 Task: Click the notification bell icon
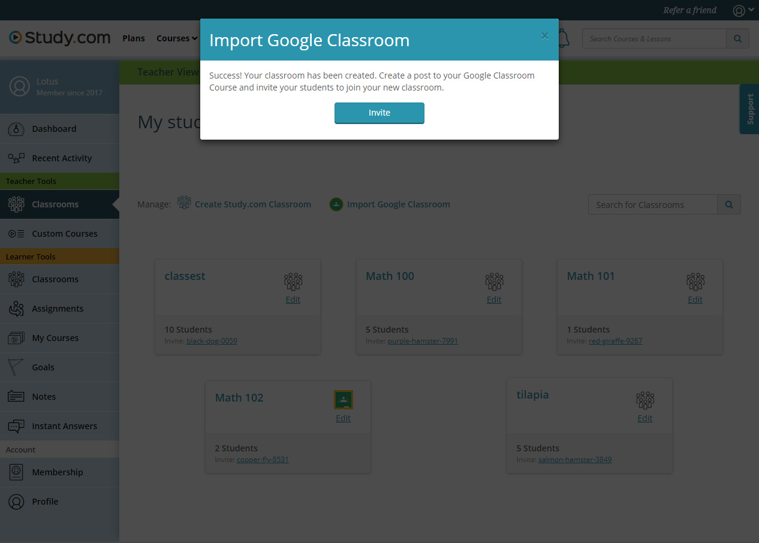point(564,38)
